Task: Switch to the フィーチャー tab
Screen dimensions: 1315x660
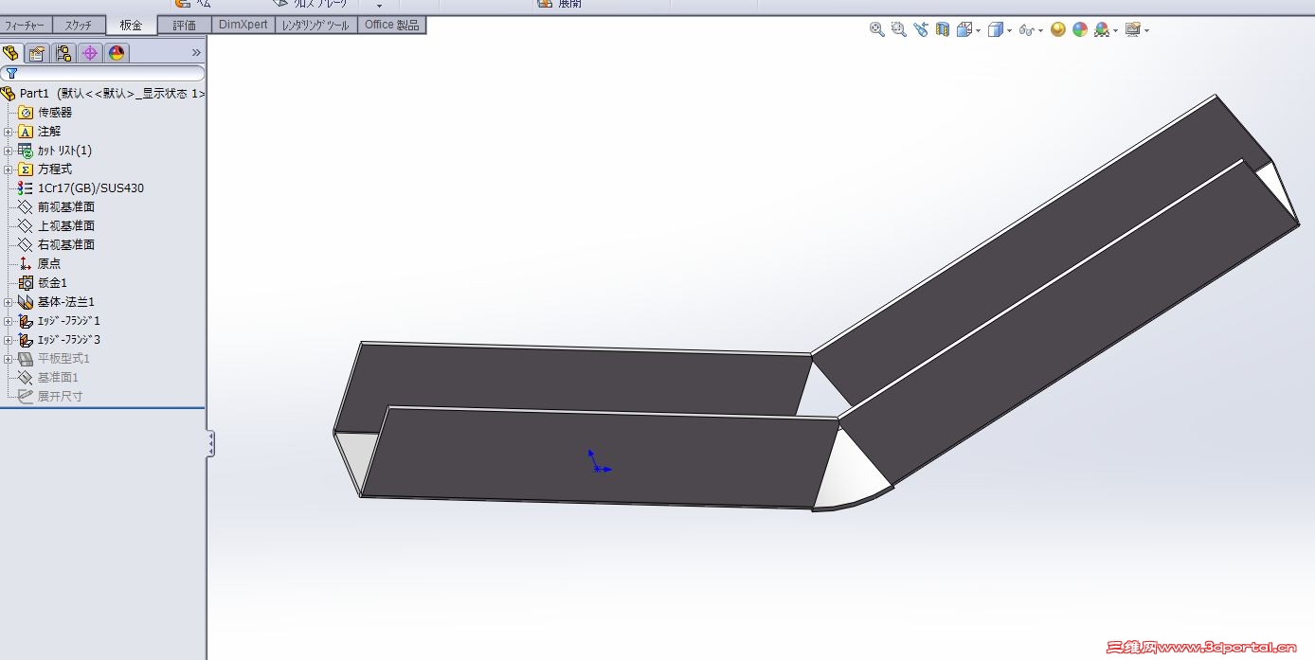Action: (26, 26)
